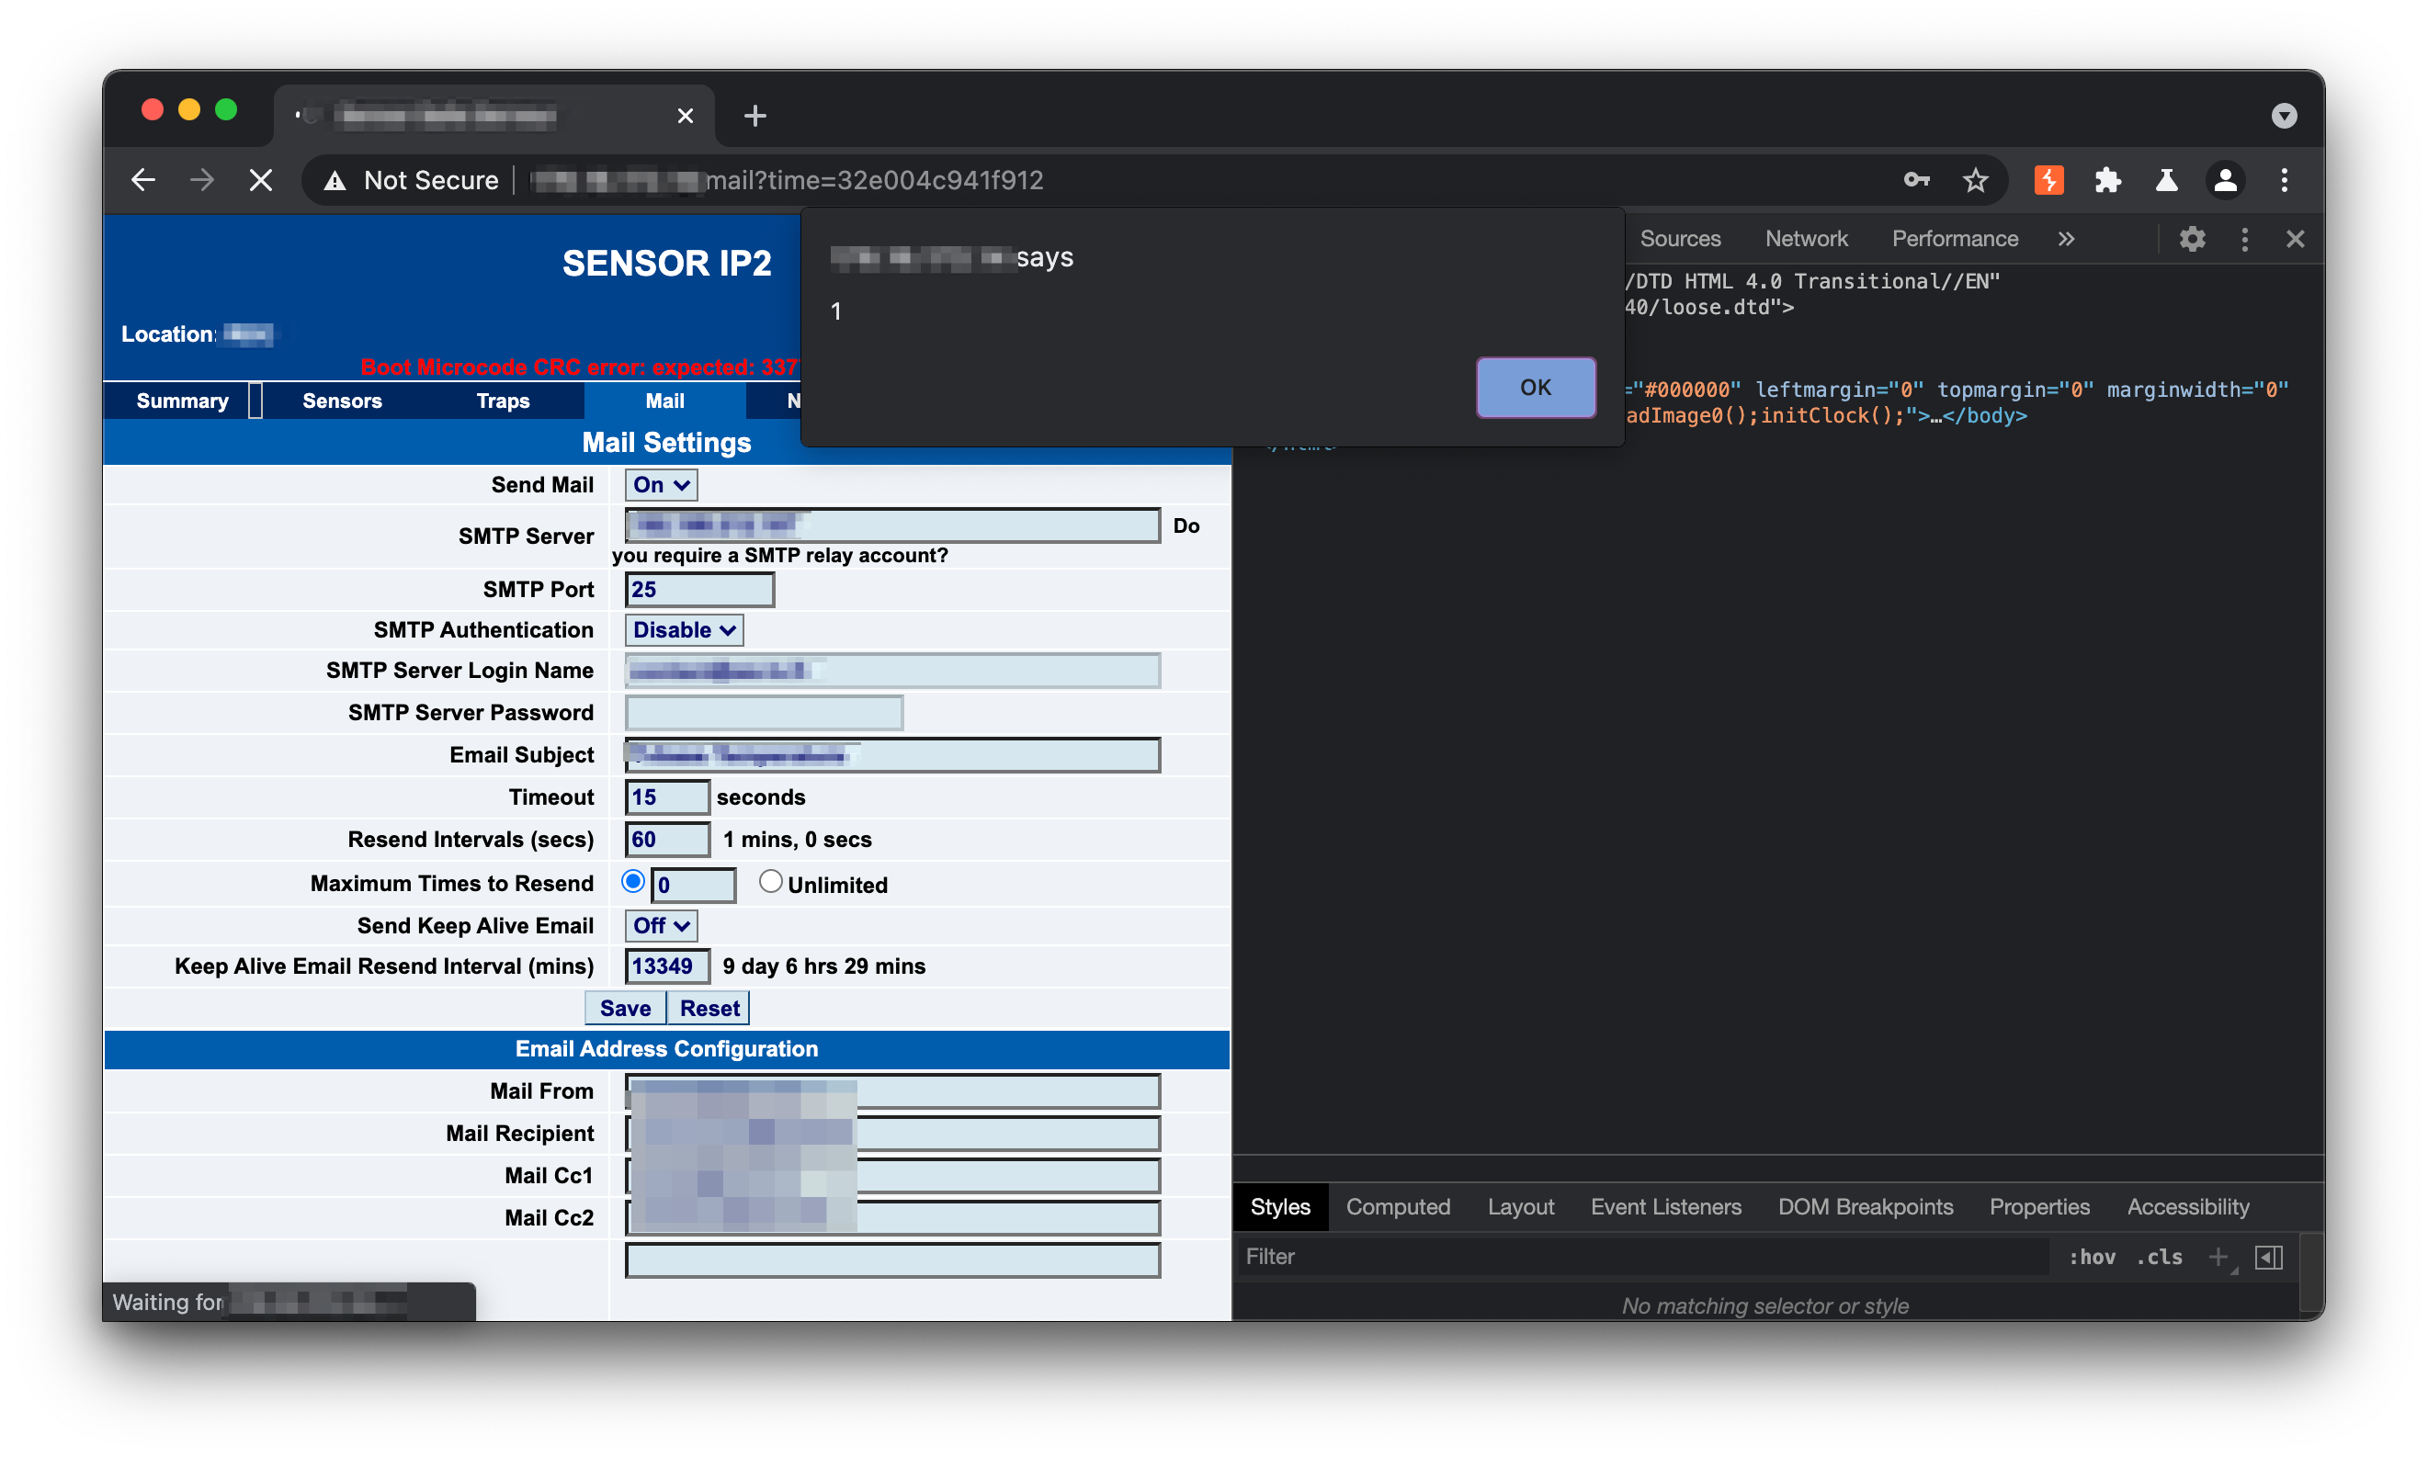Toggle computed styles sidebar pane icon
The height and width of the screenshot is (1457, 2428).
click(x=2269, y=1257)
